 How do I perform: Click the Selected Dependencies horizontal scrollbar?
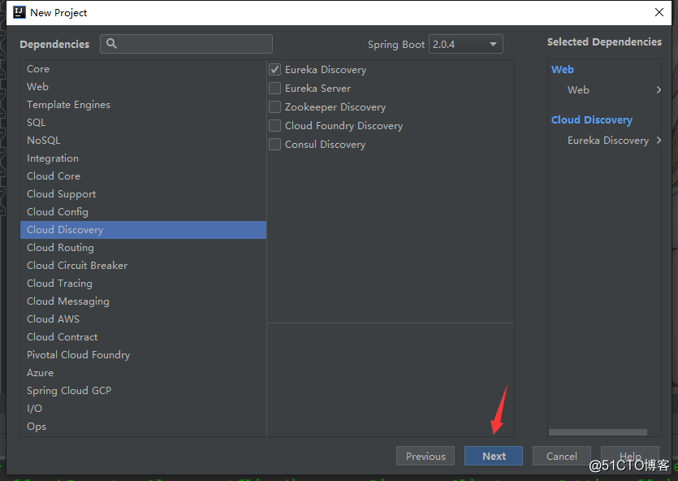[x=598, y=432]
